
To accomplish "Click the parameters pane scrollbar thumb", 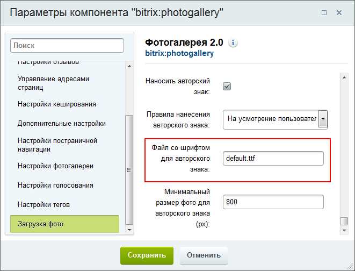I will coord(344,221).
